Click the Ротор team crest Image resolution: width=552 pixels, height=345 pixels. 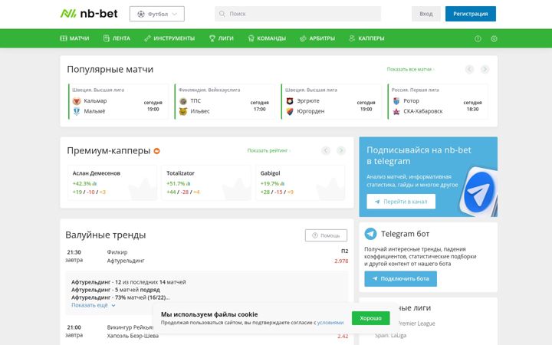click(x=396, y=101)
